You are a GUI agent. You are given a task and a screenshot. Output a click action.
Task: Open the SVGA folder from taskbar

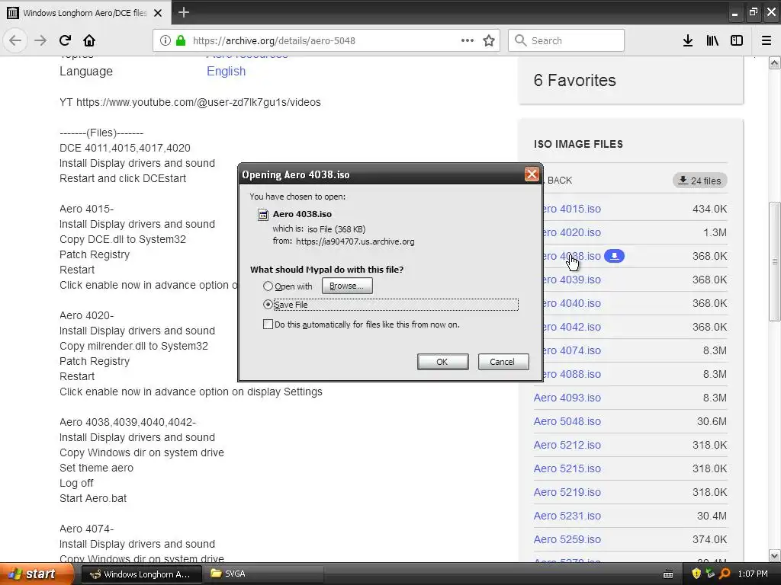(x=263, y=574)
